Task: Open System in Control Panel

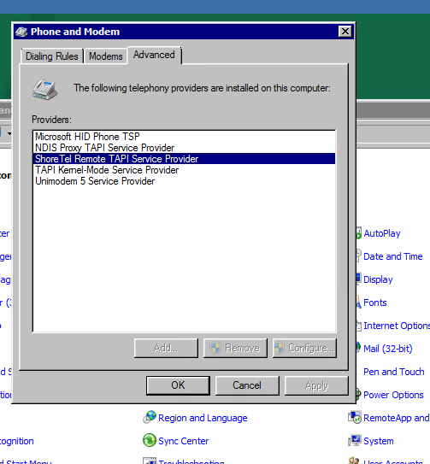Action: click(x=379, y=441)
